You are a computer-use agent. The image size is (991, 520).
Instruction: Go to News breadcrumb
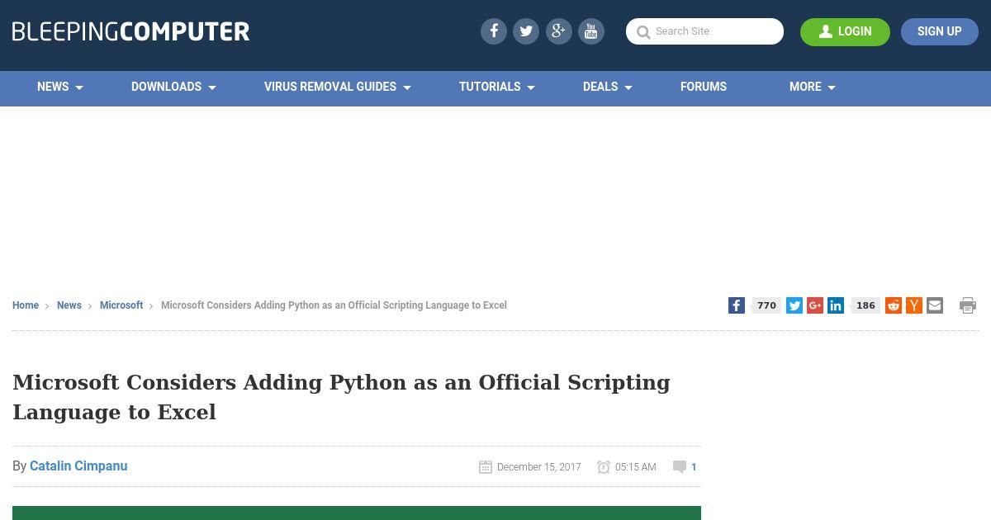coord(69,305)
